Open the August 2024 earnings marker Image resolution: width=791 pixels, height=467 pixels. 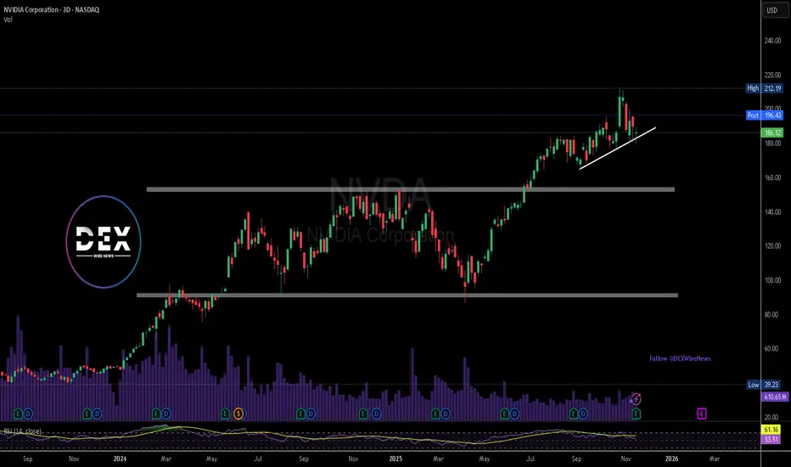pyautogui.click(x=300, y=414)
